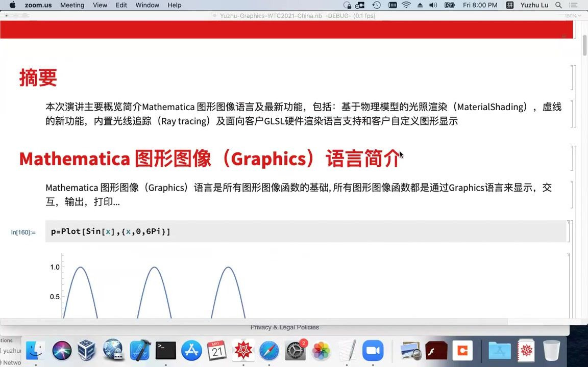This screenshot has height=367, width=588.
Task: Open Safari from the Dock
Action: 269,350
